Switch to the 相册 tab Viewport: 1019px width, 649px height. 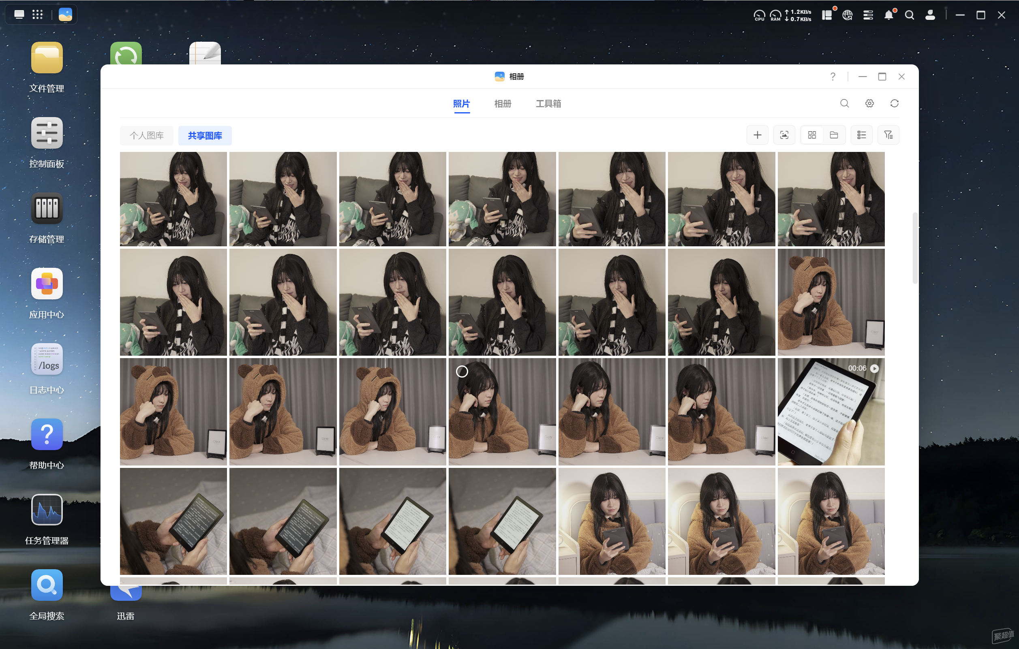503,104
